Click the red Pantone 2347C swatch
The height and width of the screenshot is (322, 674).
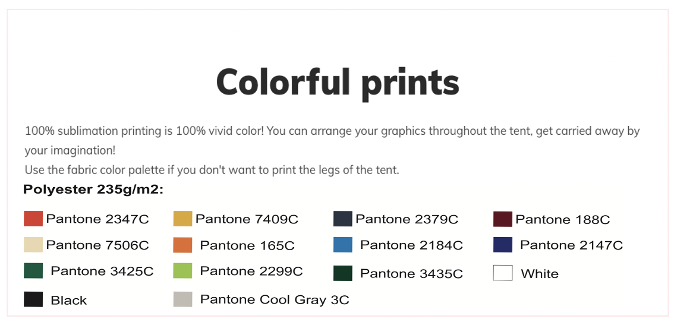pos(33,219)
